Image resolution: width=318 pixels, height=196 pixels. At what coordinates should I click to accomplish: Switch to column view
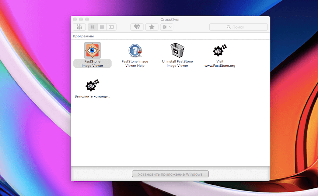coord(111,27)
